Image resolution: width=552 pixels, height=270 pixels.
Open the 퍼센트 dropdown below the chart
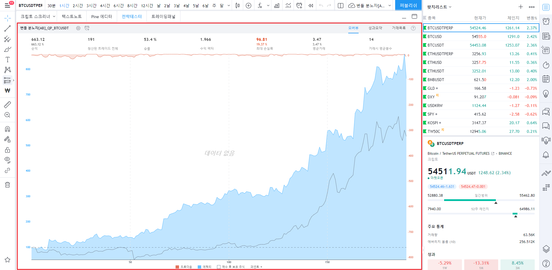point(256,267)
